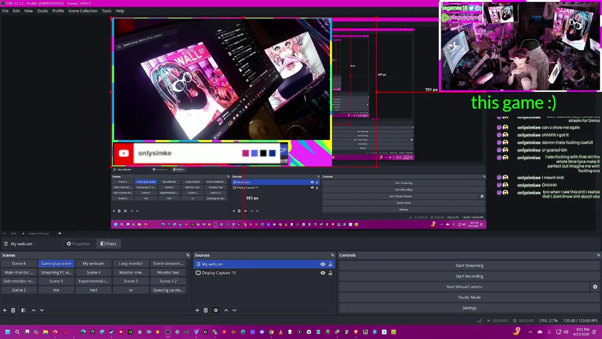Viewport: 602px width, 339px height.
Task: Click Start Streaming
Action: click(469, 266)
